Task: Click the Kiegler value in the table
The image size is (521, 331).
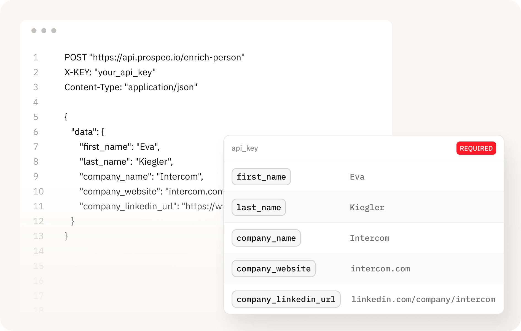Action: (x=367, y=207)
